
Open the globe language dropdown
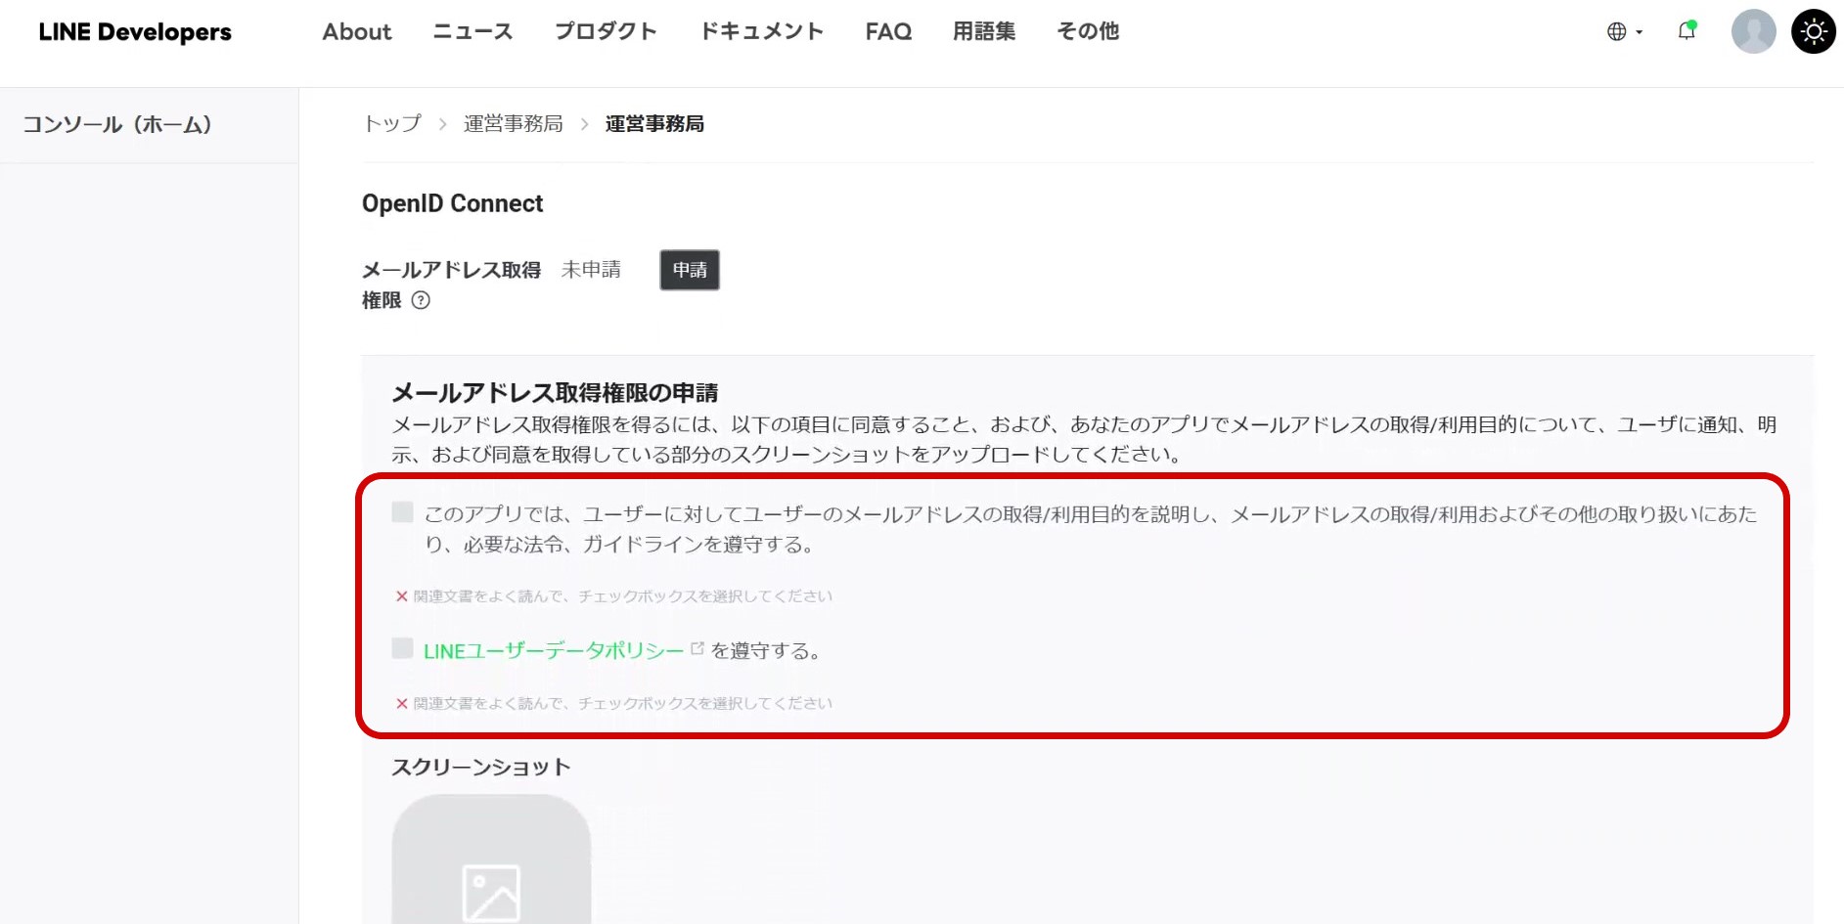(x=1624, y=31)
